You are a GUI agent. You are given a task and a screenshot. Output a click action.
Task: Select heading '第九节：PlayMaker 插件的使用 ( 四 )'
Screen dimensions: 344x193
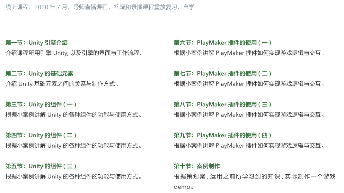pyautogui.click(x=223, y=135)
